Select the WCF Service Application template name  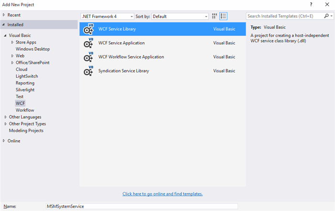[x=122, y=43]
